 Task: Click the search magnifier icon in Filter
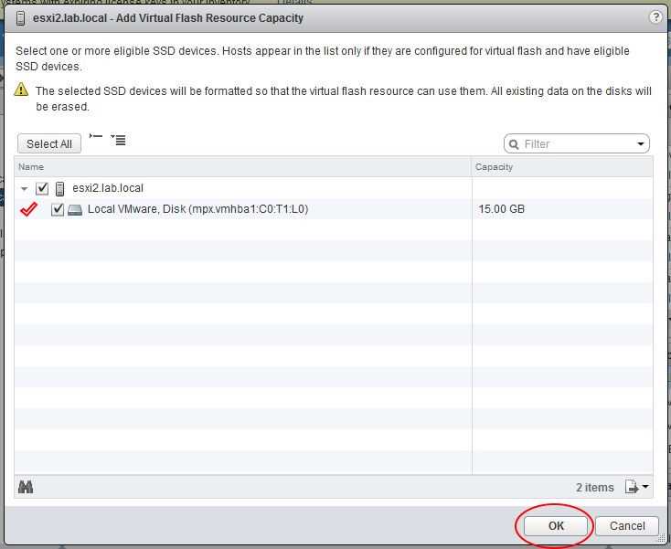click(x=514, y=144)
